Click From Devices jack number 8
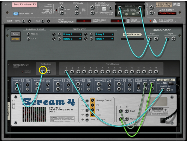The image size is (187, 141). point(108,72)
